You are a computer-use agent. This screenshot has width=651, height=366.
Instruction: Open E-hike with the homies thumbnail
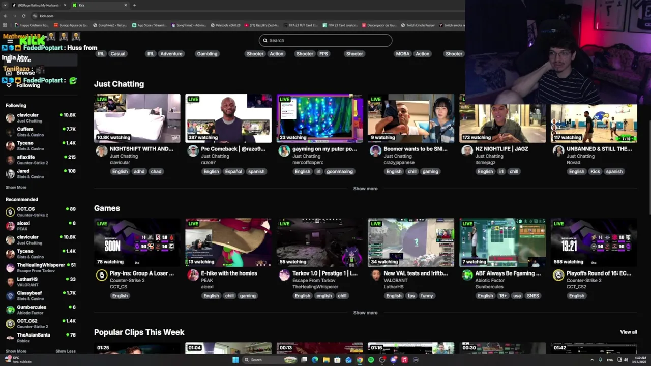(228, 242)
